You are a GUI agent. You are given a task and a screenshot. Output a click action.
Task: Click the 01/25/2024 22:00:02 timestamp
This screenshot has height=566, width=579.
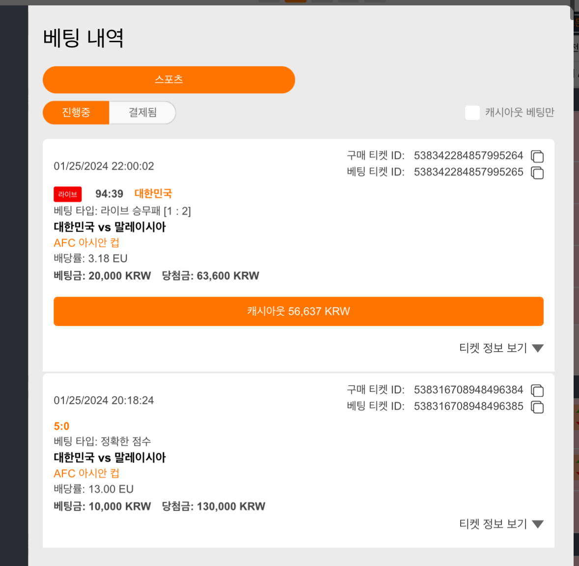click(104, 166)
